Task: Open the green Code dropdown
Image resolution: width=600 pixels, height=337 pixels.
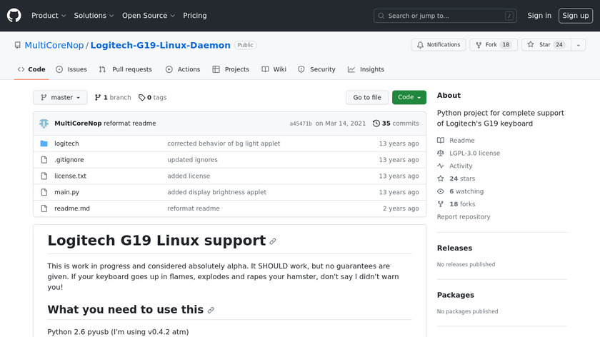Action: (409, 98)
